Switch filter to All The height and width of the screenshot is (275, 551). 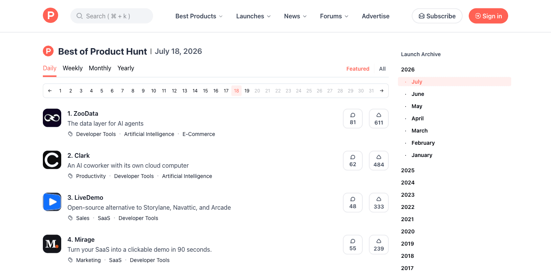tap(382, 69)
